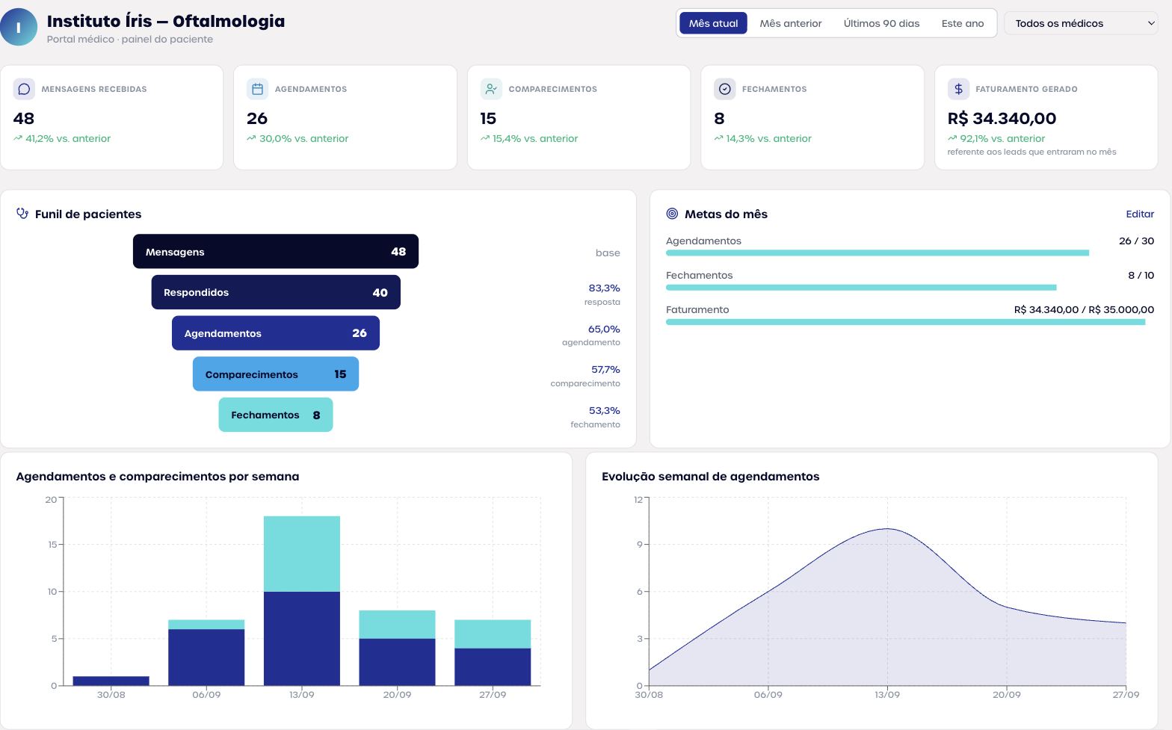Click the 13/09 stacked bar in weekly chart

[x=302, y=601]
